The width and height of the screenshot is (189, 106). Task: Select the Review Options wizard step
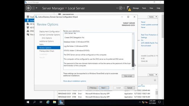point(48,48)
